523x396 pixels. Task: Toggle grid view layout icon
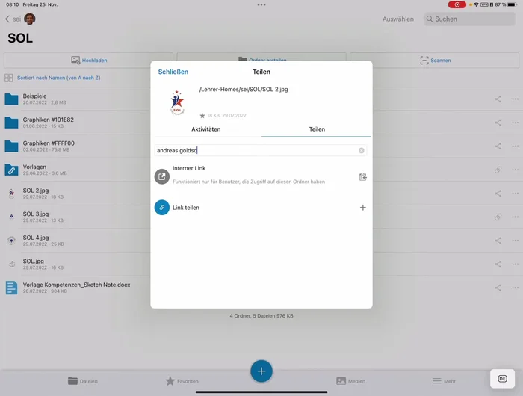pos(8,78)
